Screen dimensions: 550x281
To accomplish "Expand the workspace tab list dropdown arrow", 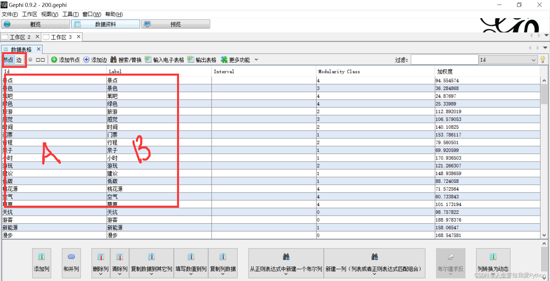I will [546, 36].
